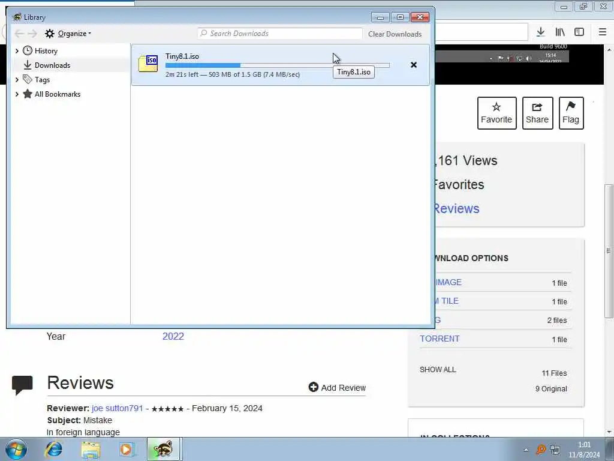This screenshot has height=461, width=614.
Task: Open the Reviews link in stats box
Action: [x=457, y=208]
